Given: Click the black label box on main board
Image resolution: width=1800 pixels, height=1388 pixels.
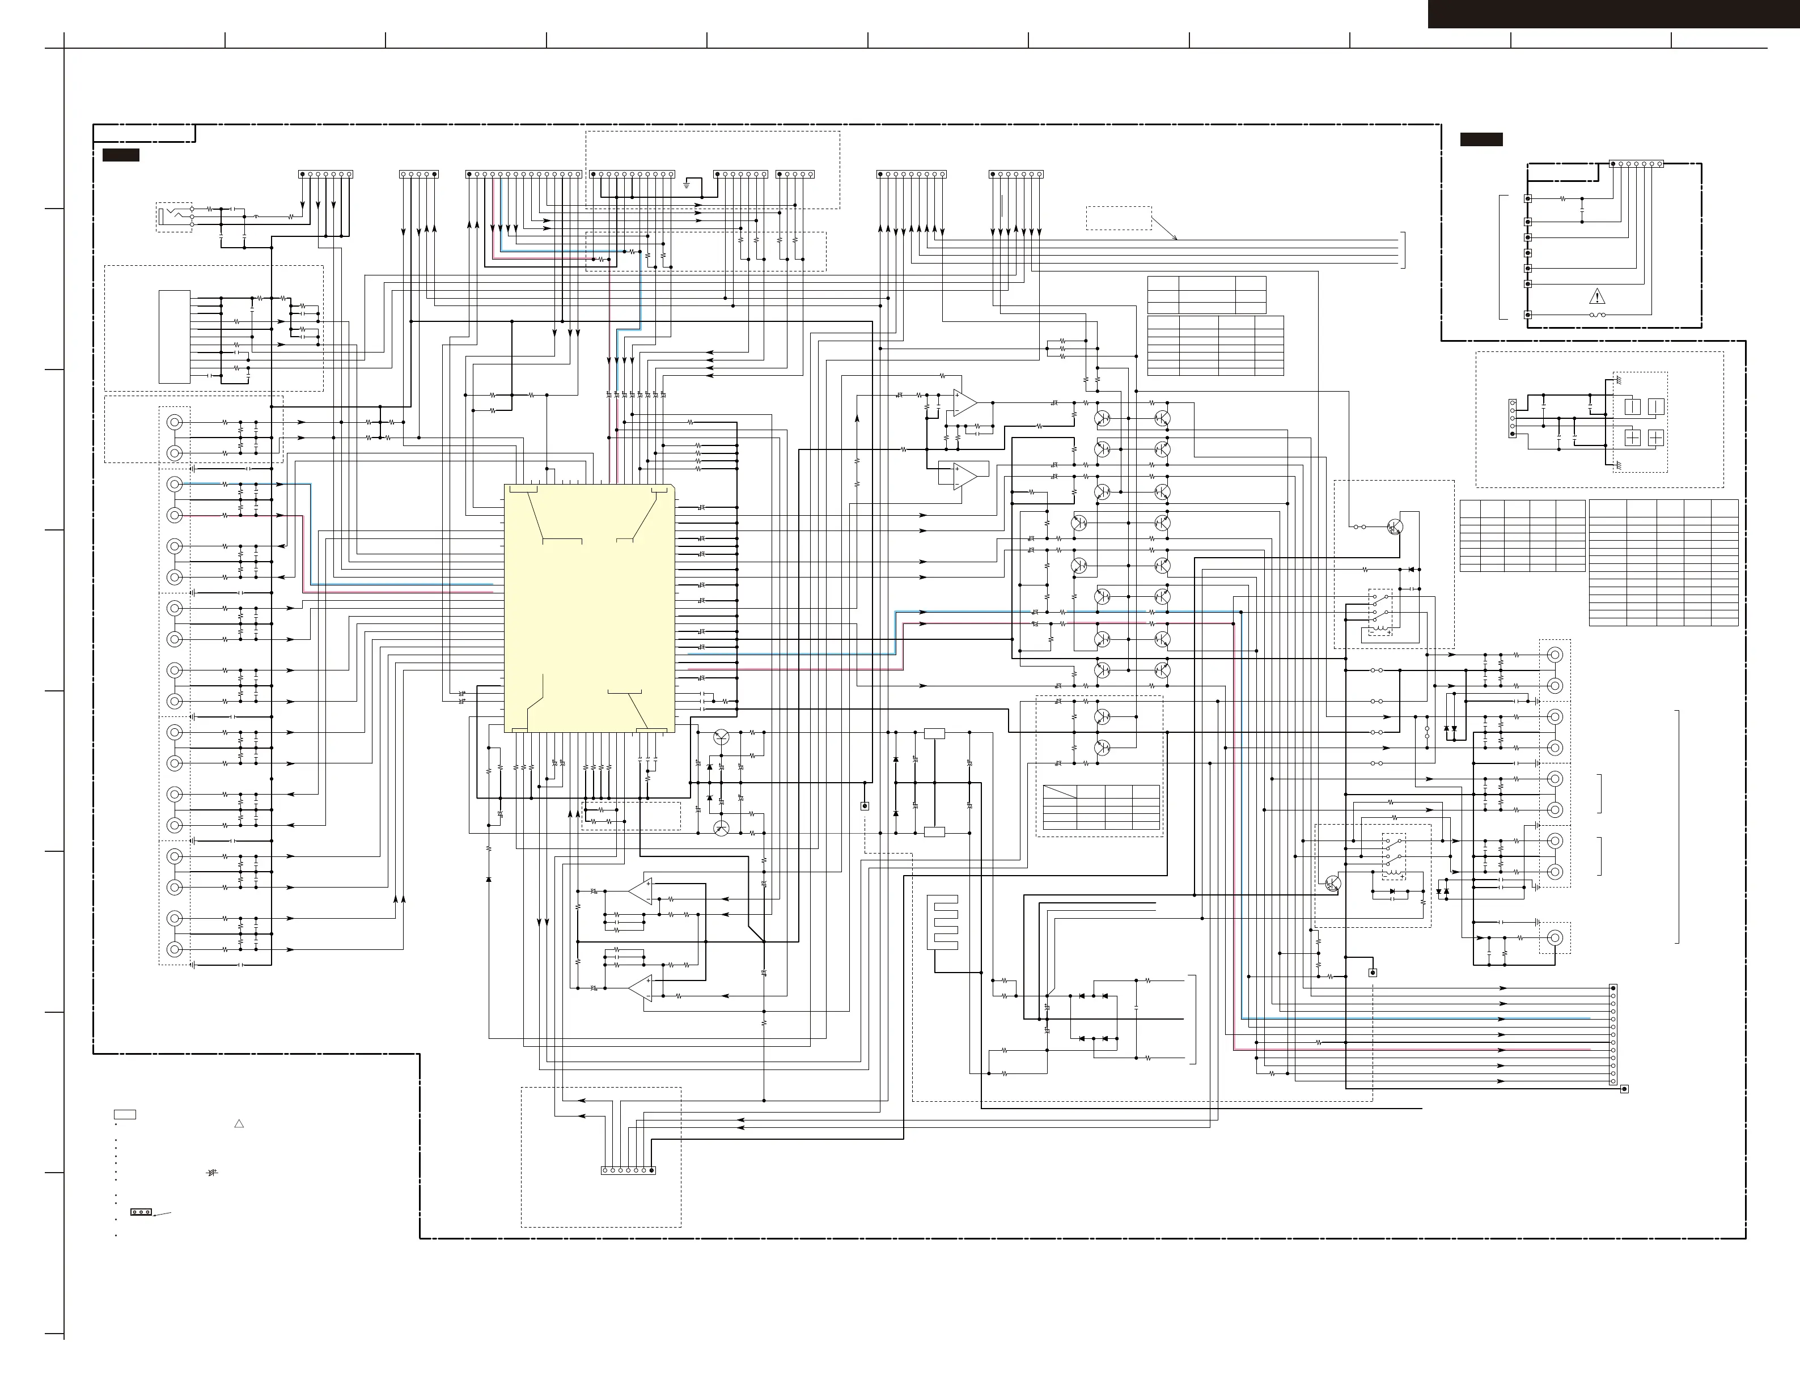Looking at the screenshot, I should [120, 155].
